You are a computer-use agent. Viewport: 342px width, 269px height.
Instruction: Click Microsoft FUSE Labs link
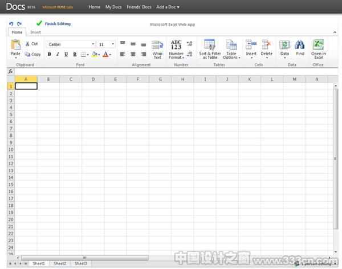[58, 7]
